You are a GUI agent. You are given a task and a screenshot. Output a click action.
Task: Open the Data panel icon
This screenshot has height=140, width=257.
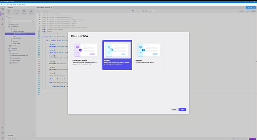[9, 12]
